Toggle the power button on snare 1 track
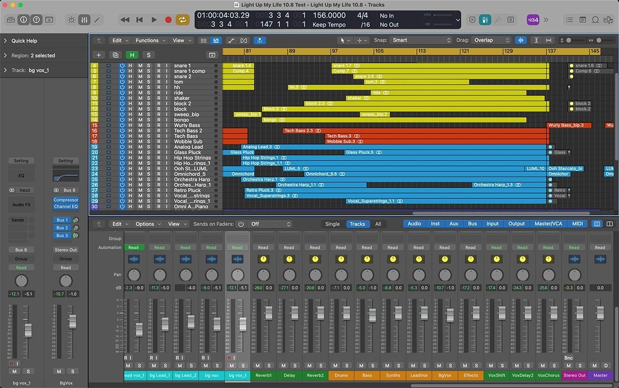The width and height of the screenshot is (619, 388). coord(122,66)
